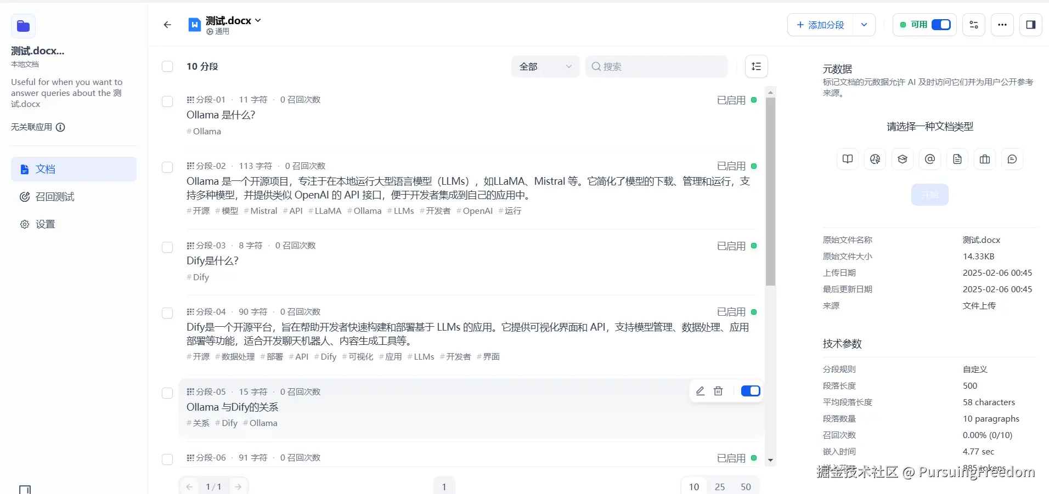Disable segment 分段-05 with its switch

pyautogui.click(x=751, y=391)
